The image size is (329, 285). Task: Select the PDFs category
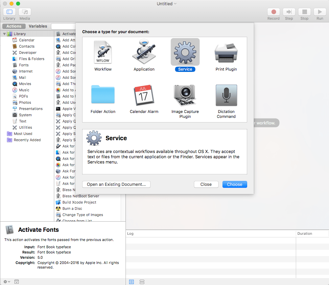[23, 97]
